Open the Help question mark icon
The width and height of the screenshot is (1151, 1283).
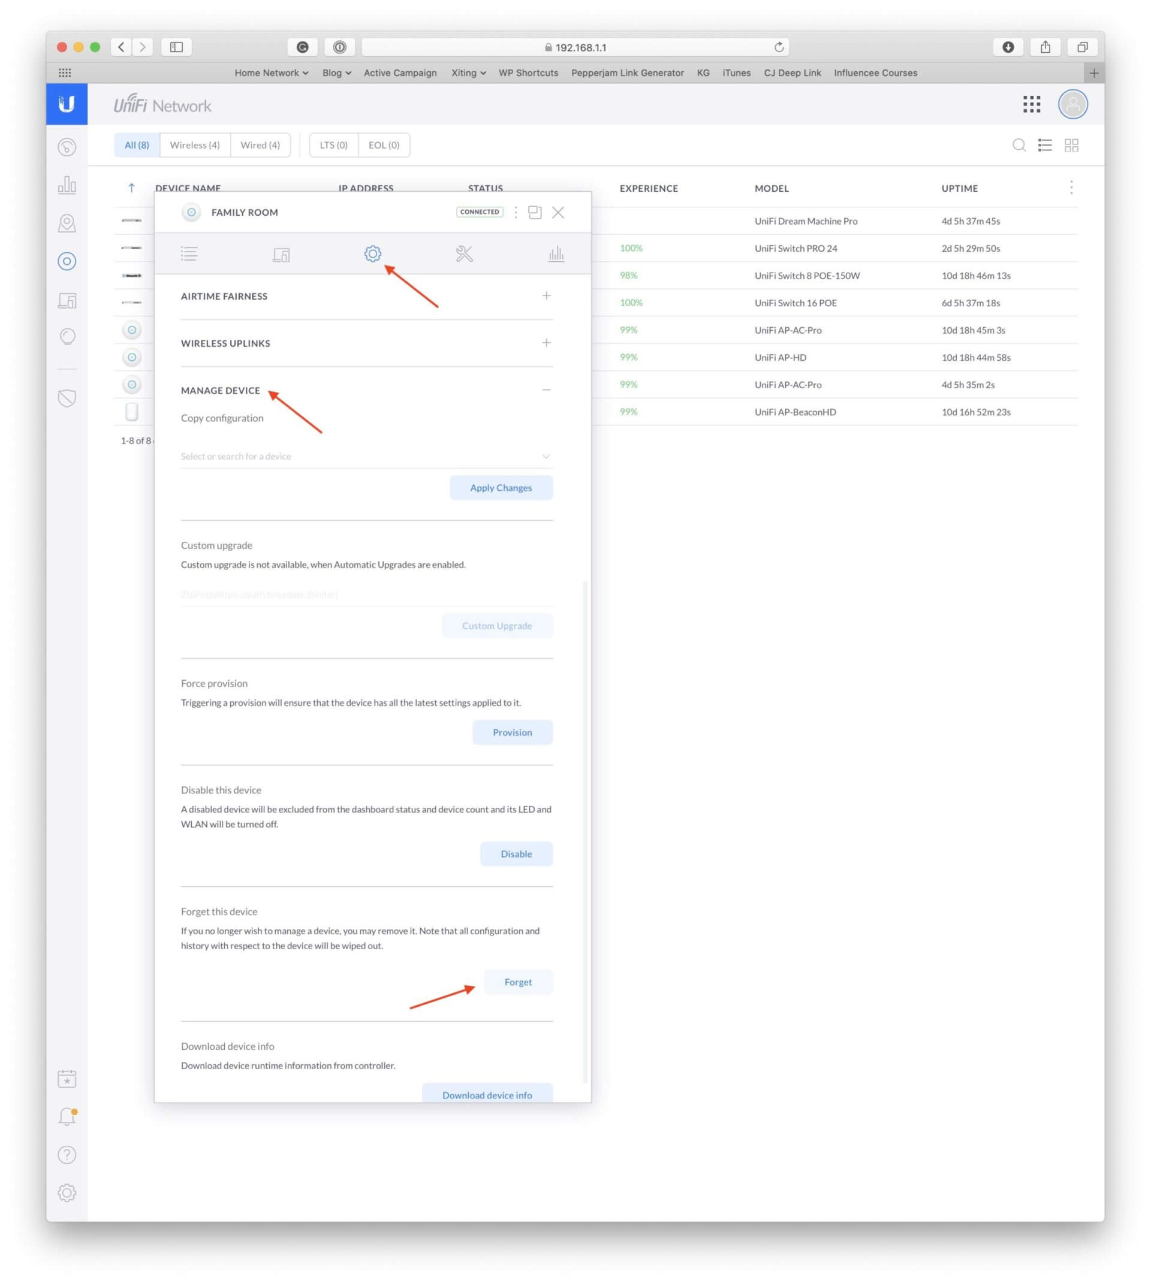[x=67, y=1155]
